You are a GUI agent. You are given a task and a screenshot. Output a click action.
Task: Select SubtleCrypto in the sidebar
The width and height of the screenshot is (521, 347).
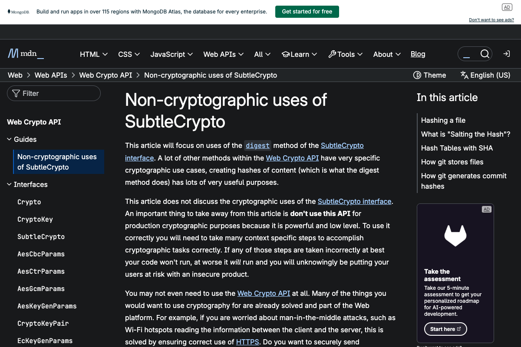pos(41,236)
